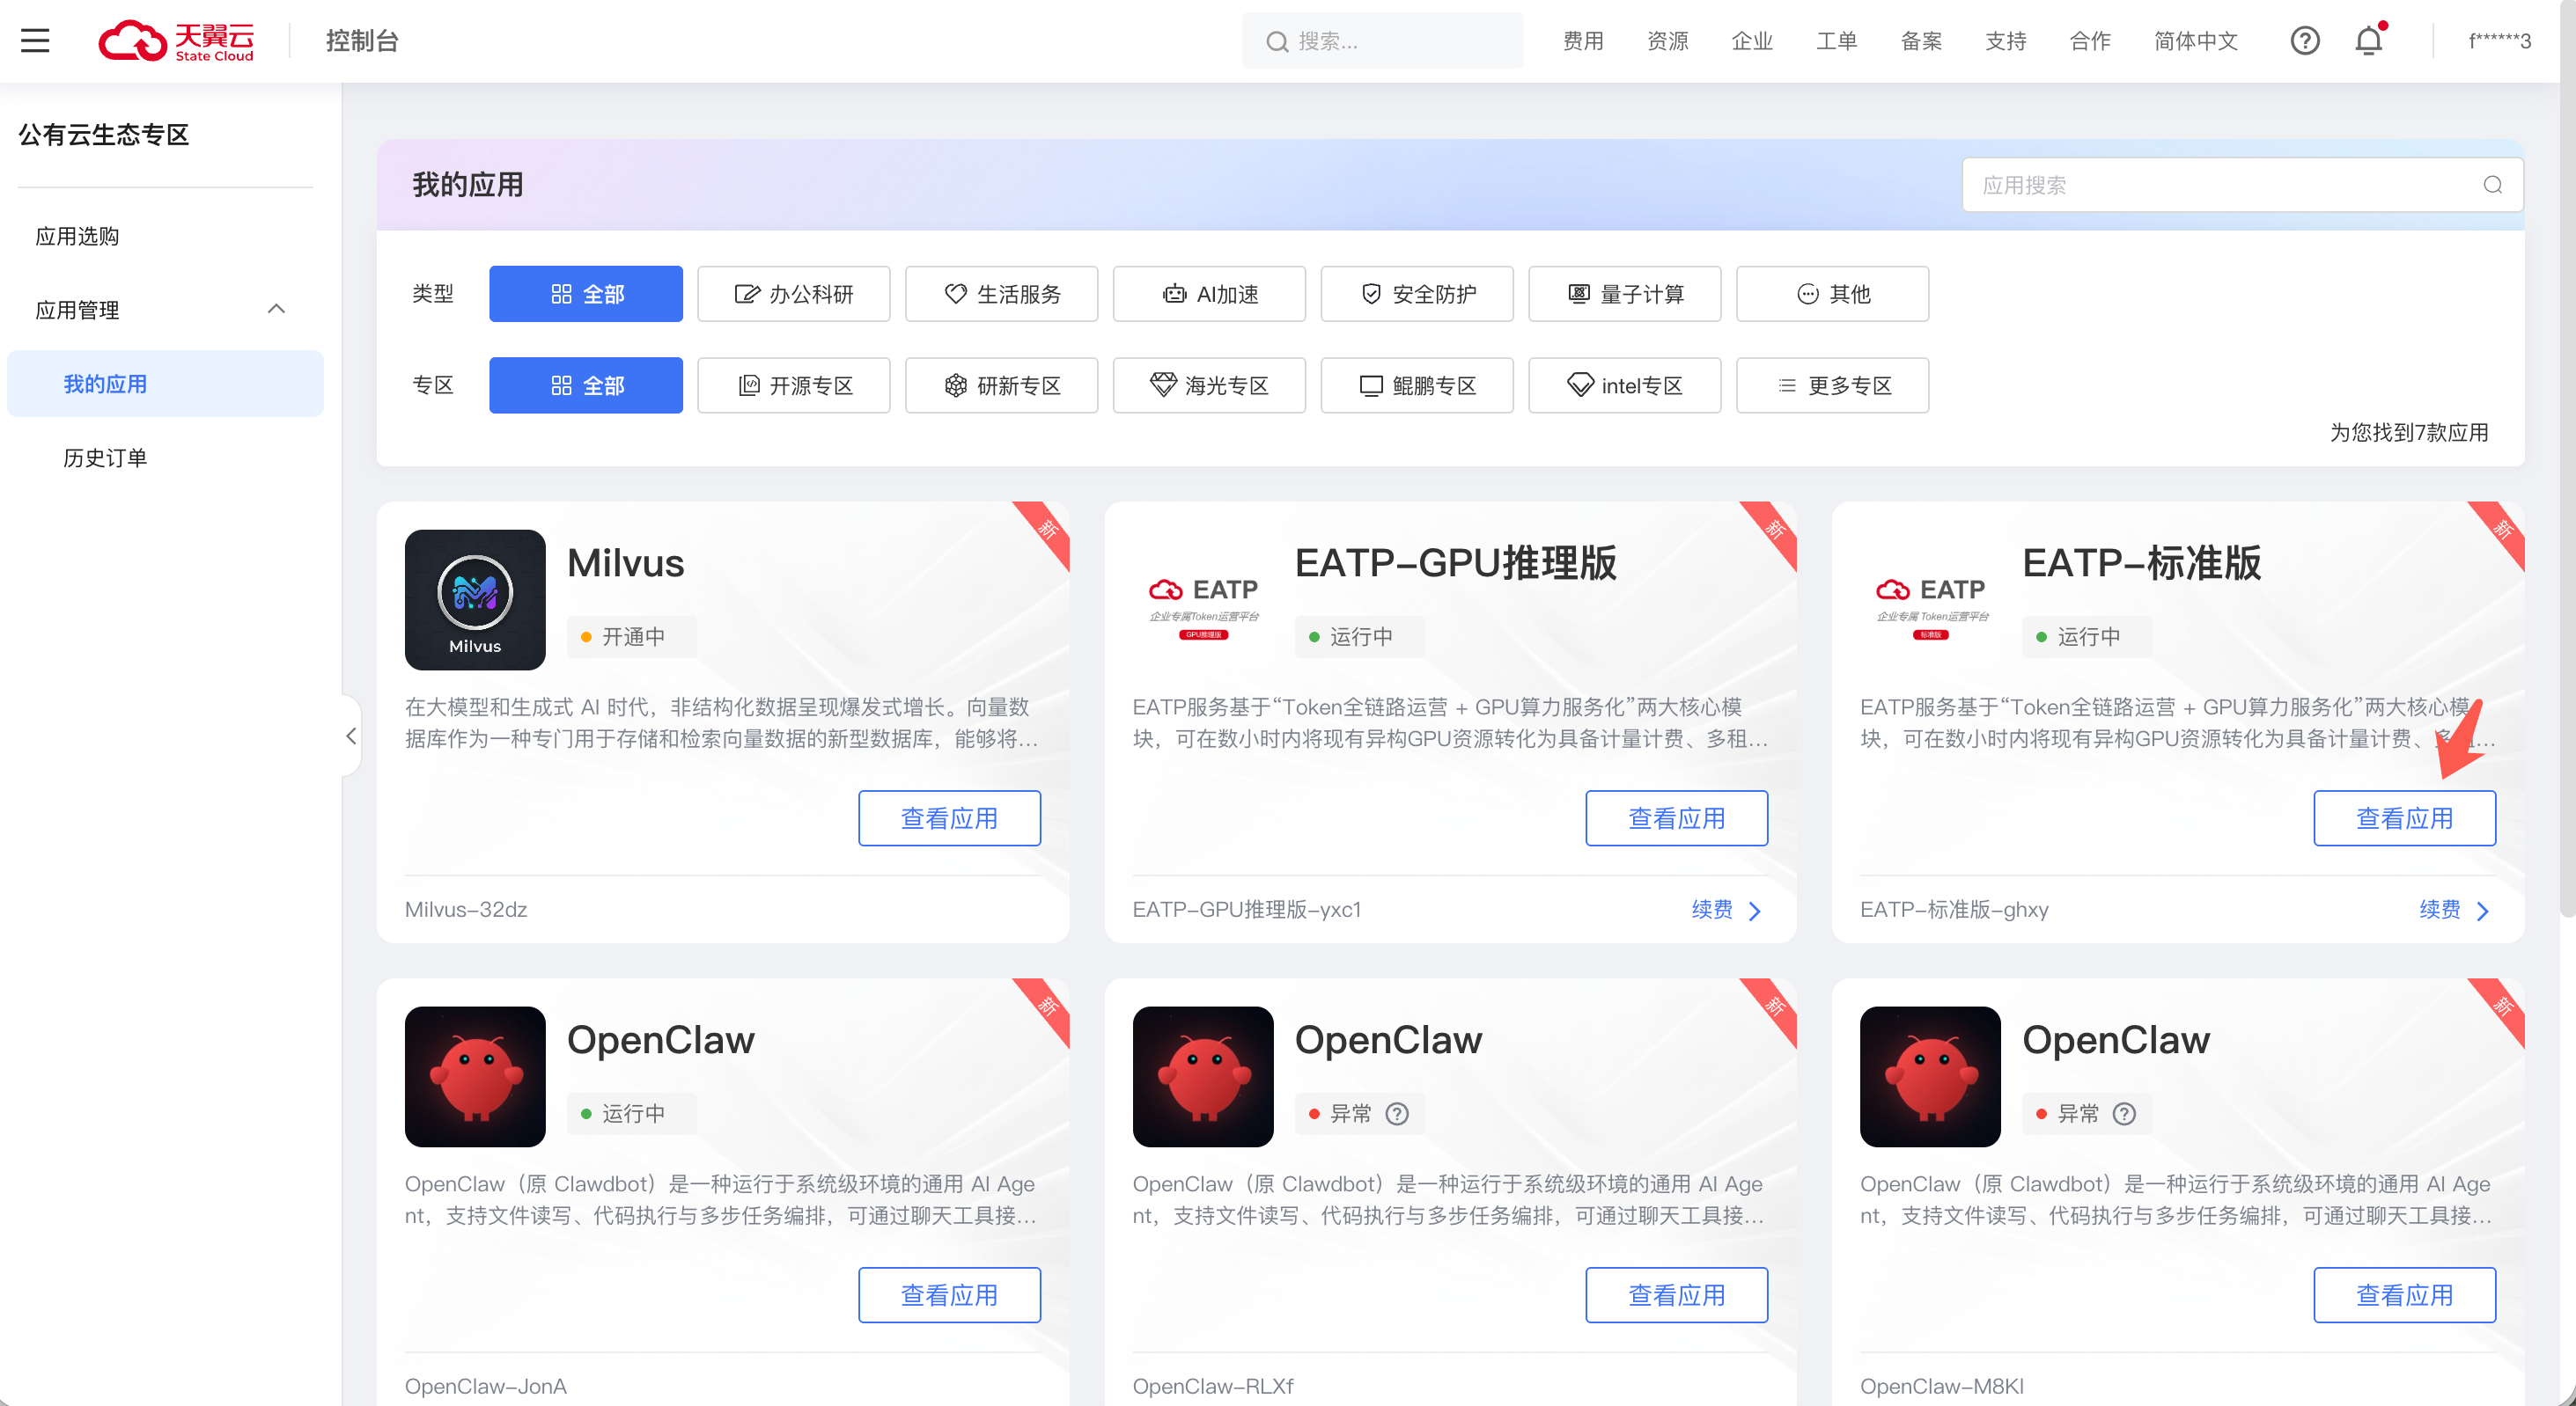Open the Milvus app thumbnail

click(475, 599)
